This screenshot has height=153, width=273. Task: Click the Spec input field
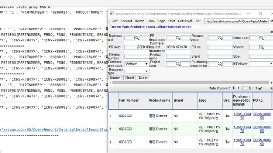coord(261,56)
